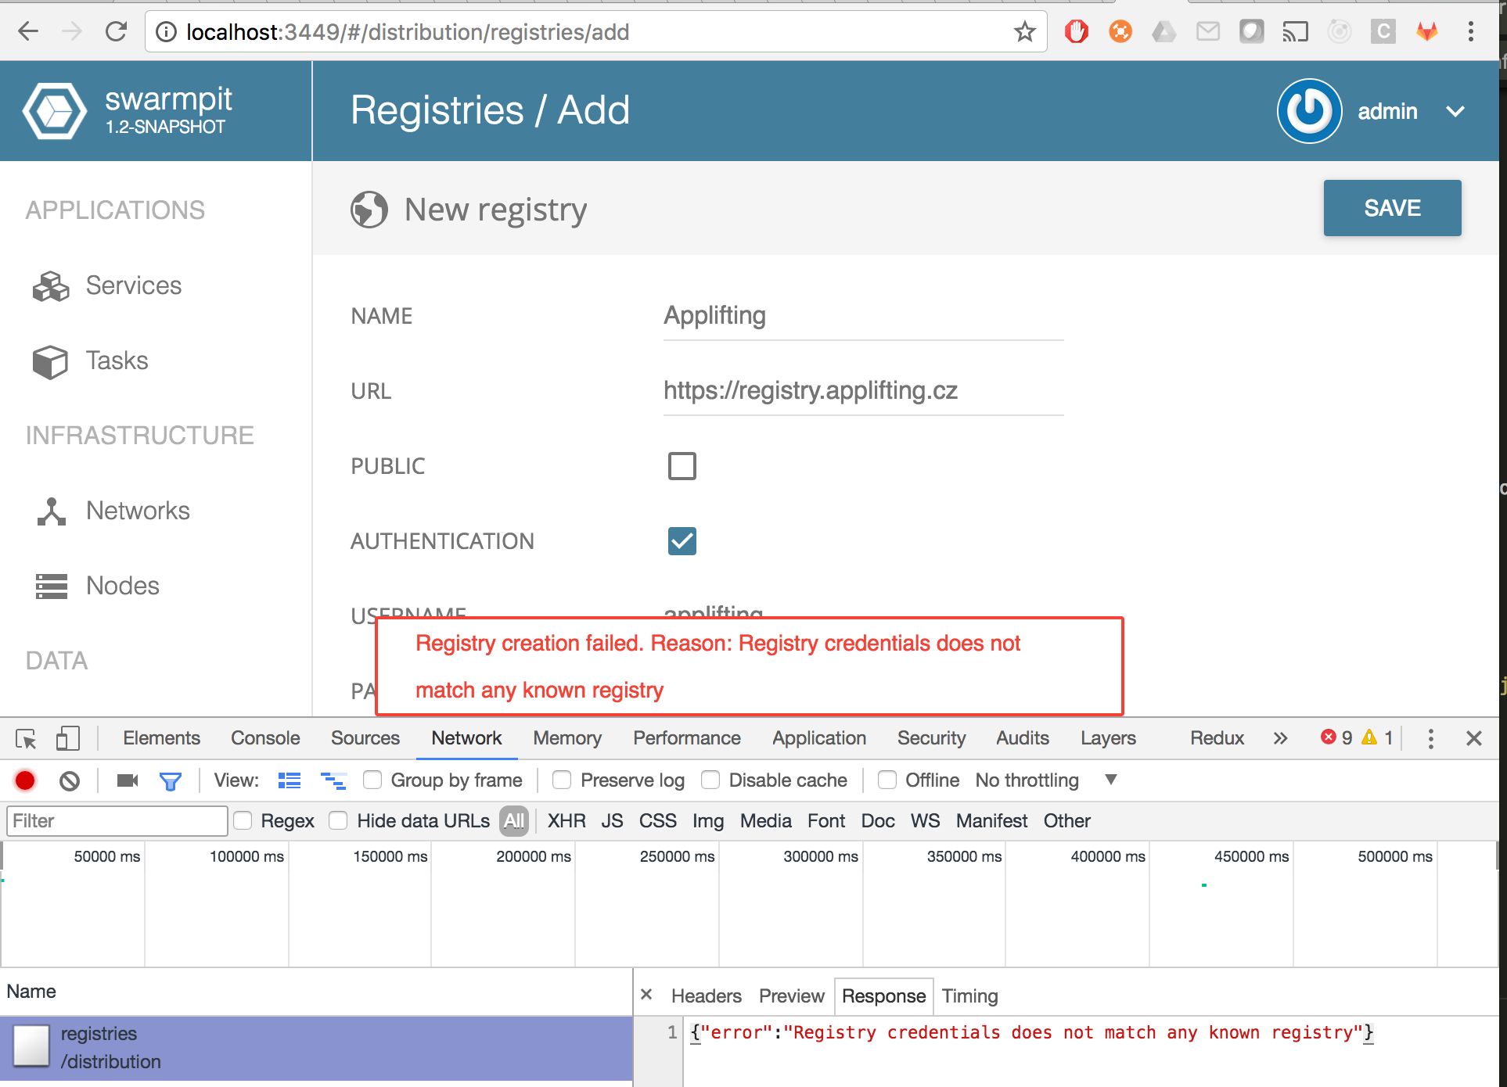Go to the Nodes page

122,585
